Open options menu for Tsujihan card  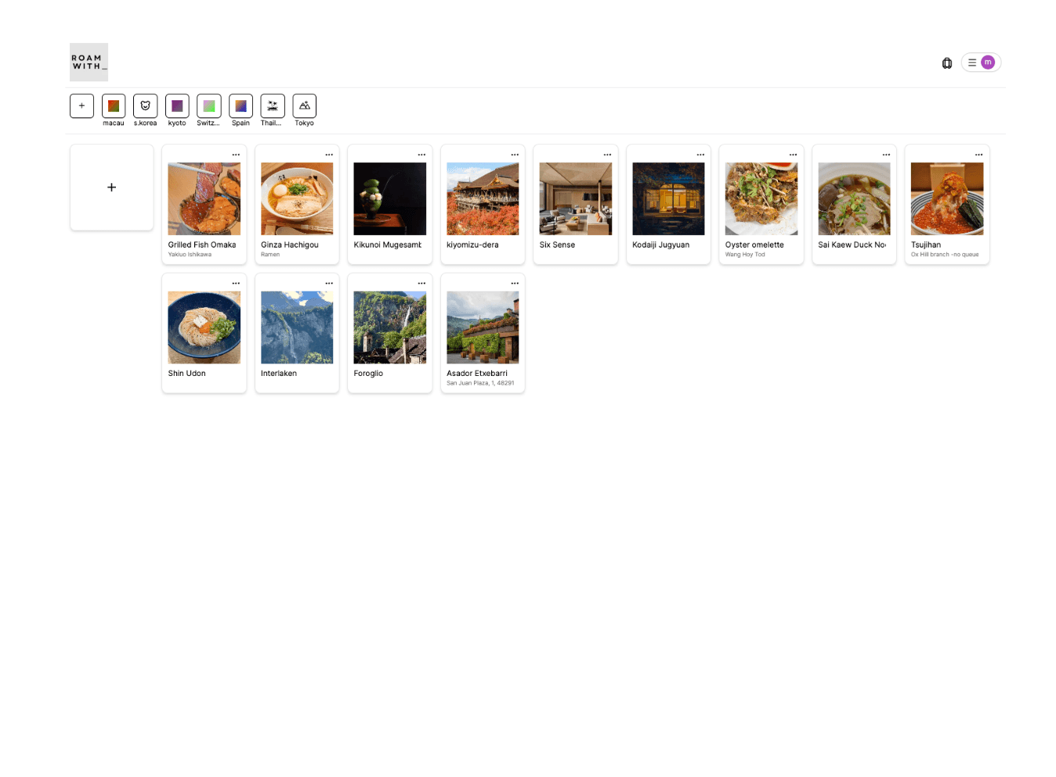tap(978, 155)
